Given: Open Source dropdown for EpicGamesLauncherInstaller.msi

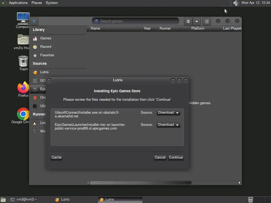Looking at the screenshot, I should pyautogui.click(x=168, y=125).
